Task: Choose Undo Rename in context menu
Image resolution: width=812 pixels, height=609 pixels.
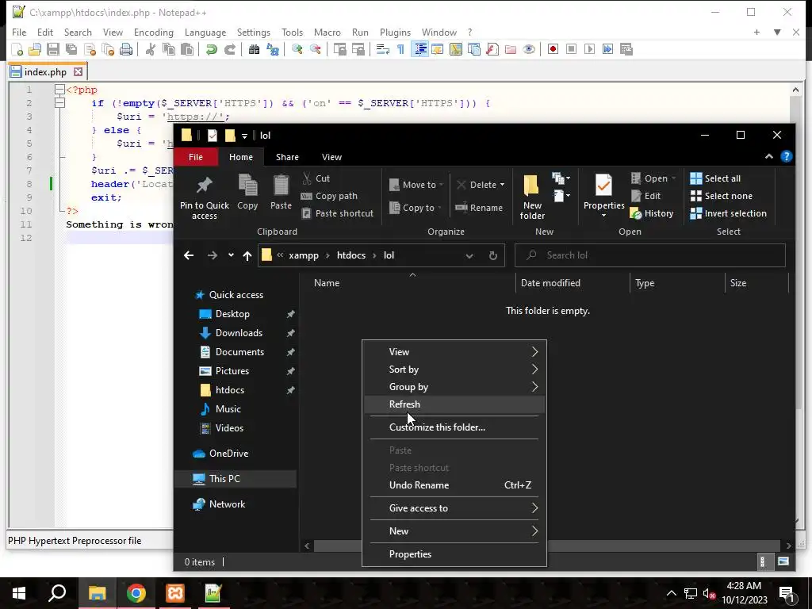Action: click(454, 485)
